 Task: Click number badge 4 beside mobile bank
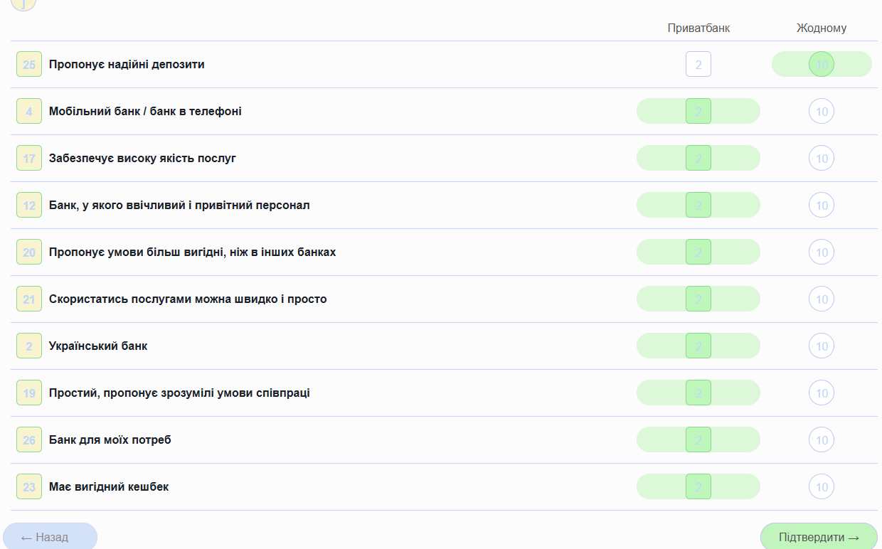pos(29,111)
